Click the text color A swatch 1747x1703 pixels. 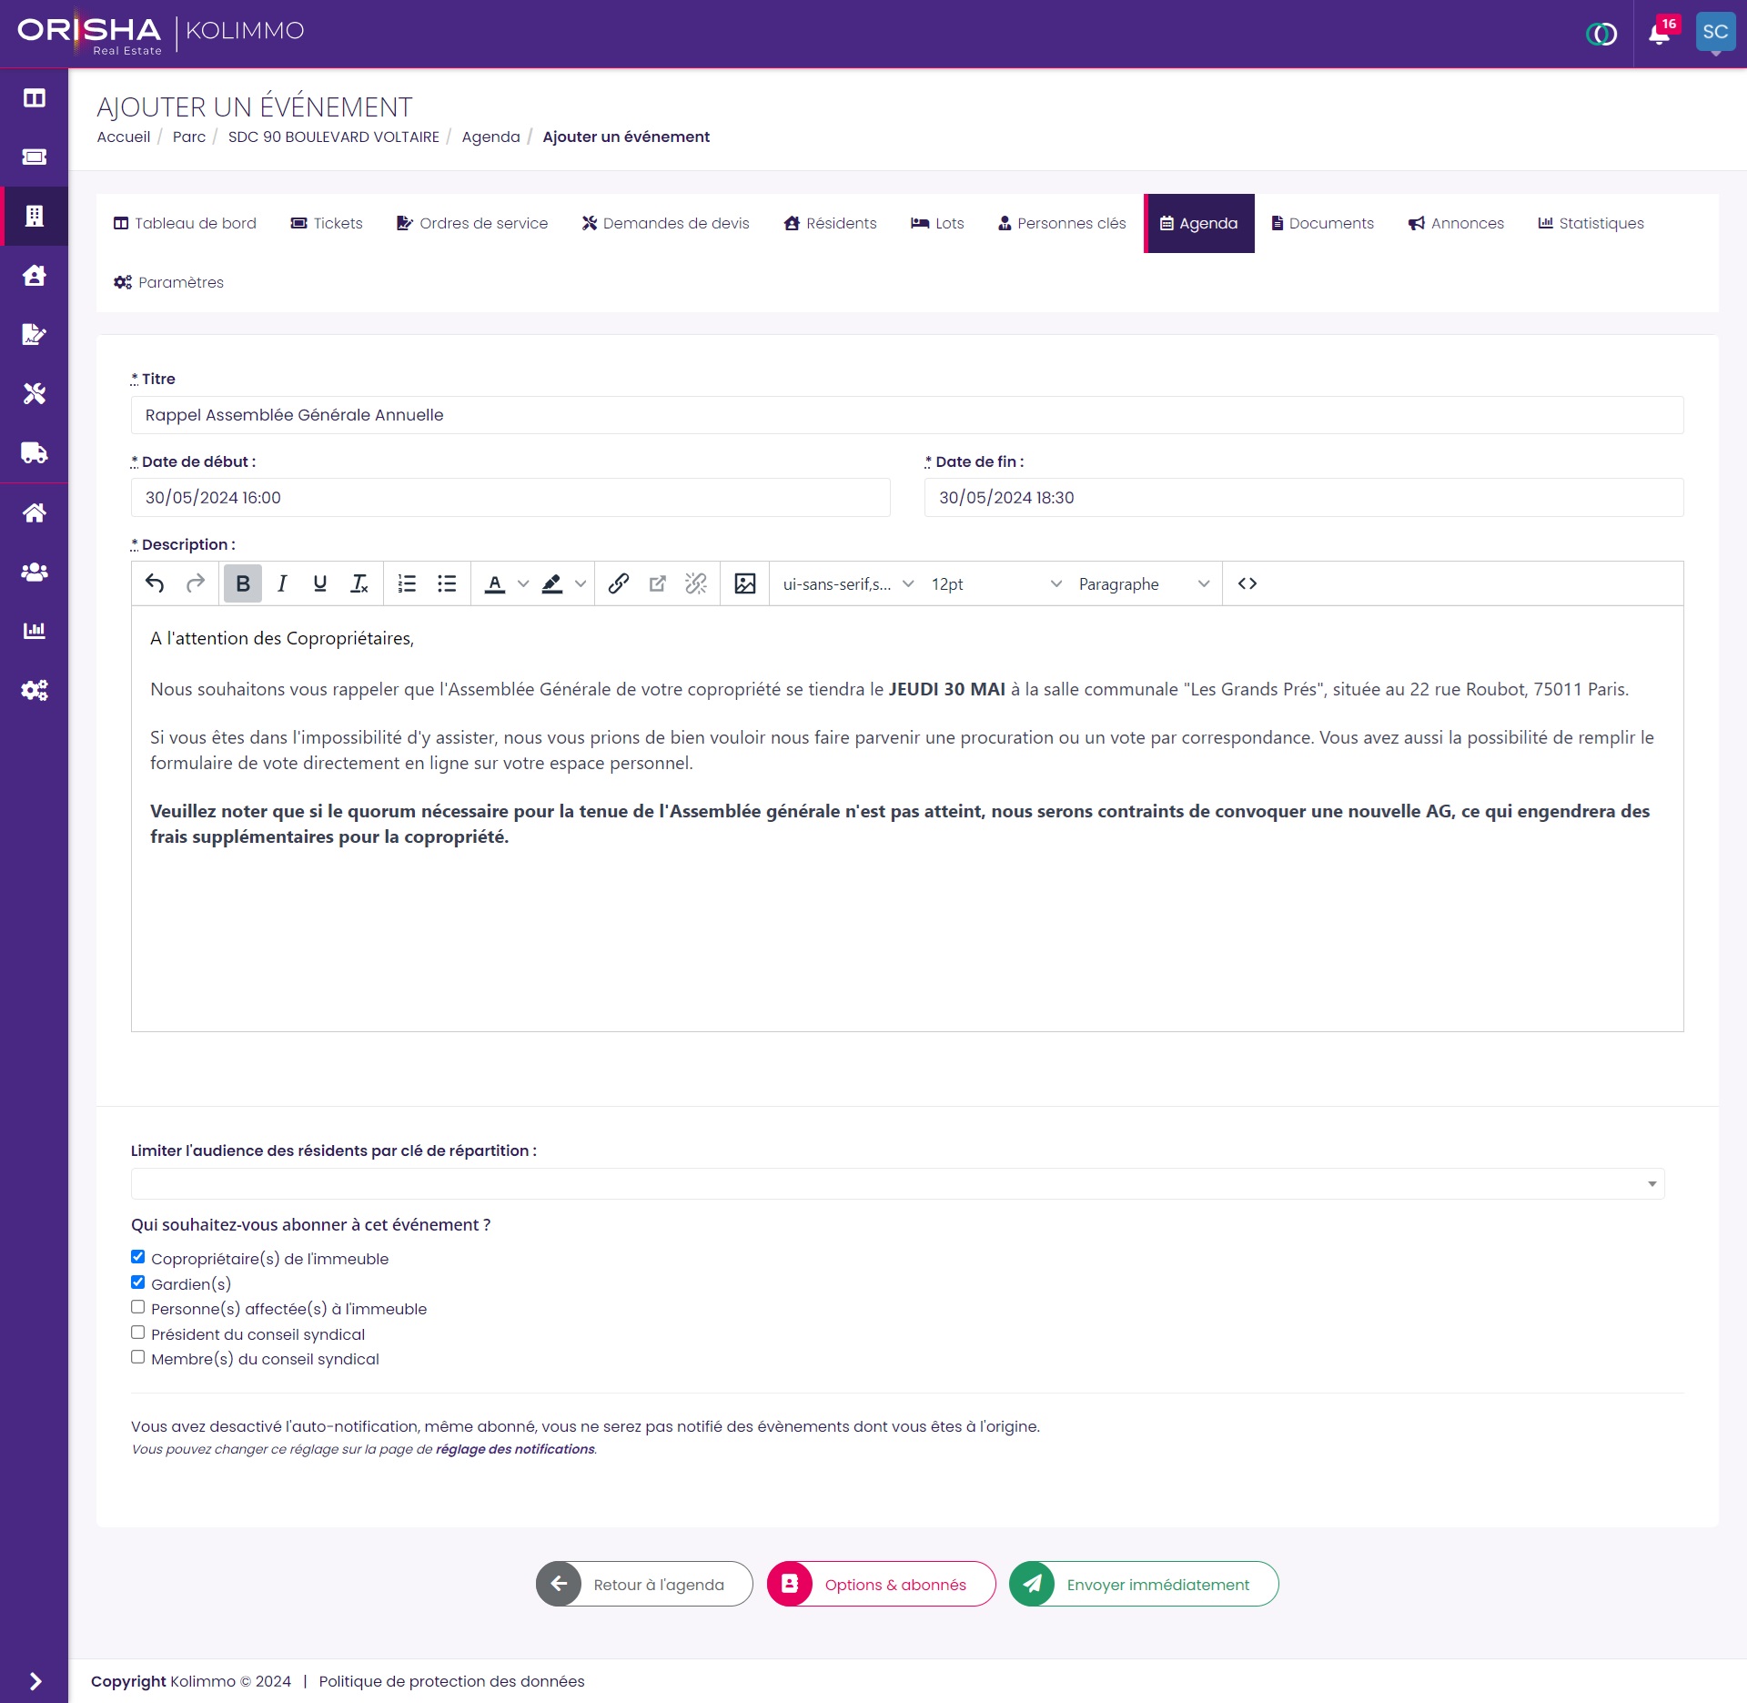[x=495, y=583]
